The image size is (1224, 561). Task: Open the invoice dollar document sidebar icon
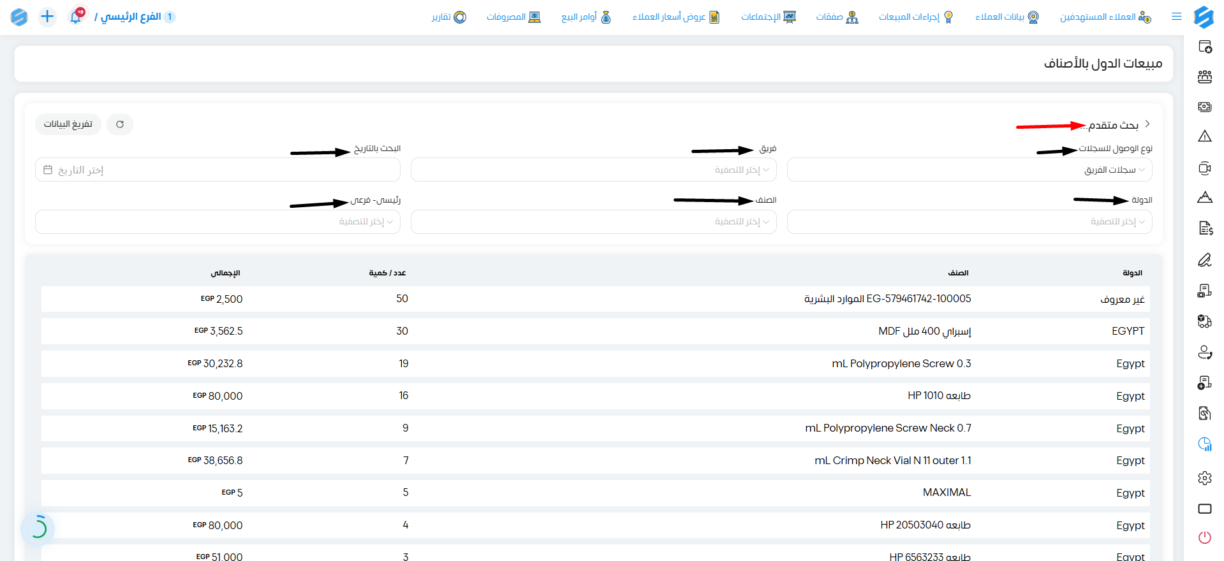(x=1205, y=228)
